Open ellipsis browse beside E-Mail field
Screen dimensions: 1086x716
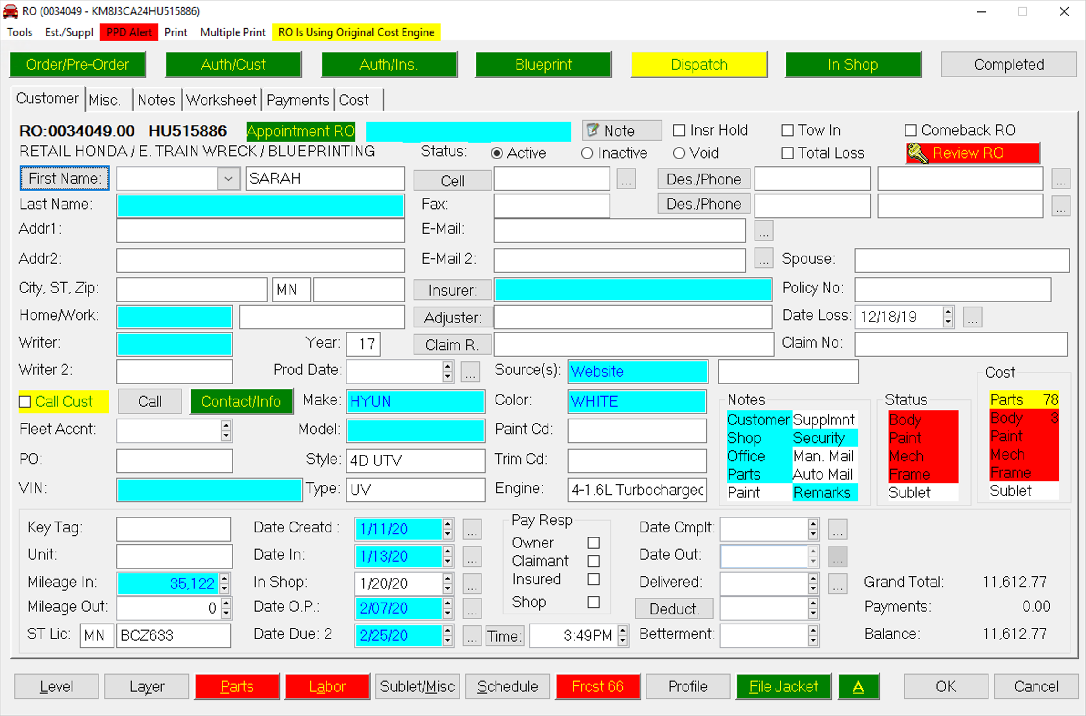point(763,230)
